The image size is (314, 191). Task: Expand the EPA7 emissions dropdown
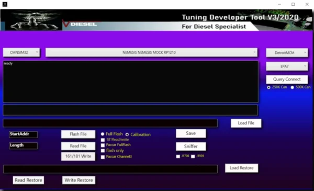point(287,66)
